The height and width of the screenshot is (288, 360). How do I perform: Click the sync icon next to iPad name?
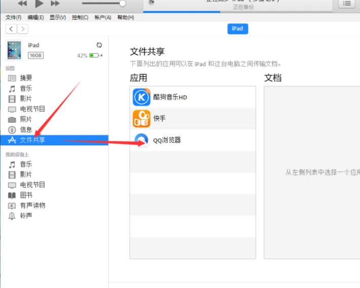click(x=99, y=45)
